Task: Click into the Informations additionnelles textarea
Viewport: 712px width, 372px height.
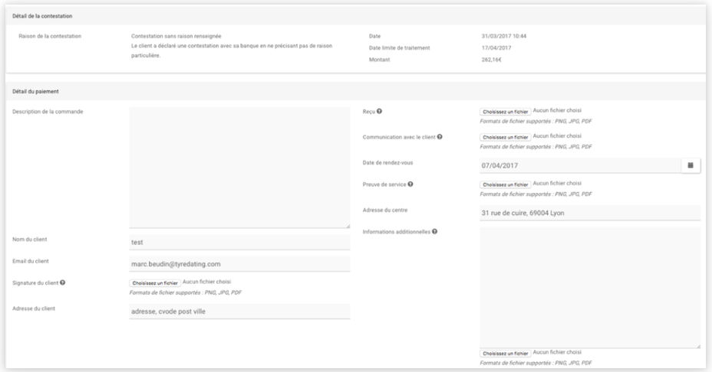Action: tap(590, 288)
